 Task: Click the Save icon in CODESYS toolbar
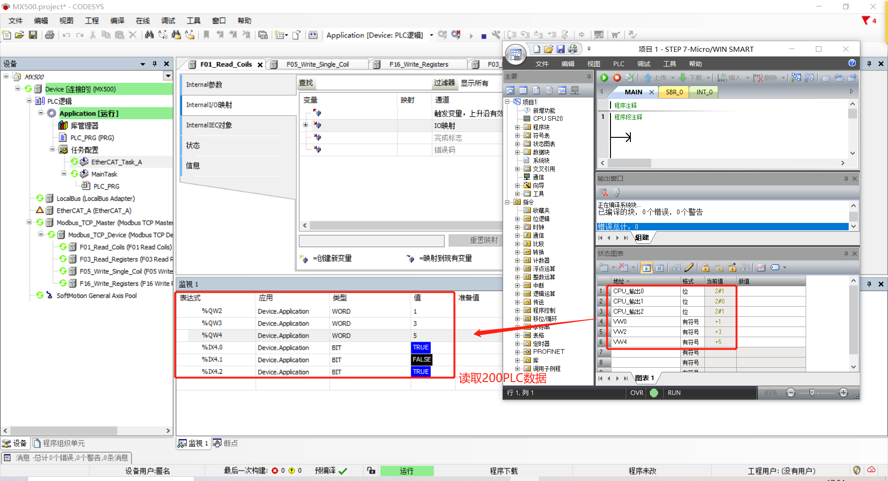(33, 35)
